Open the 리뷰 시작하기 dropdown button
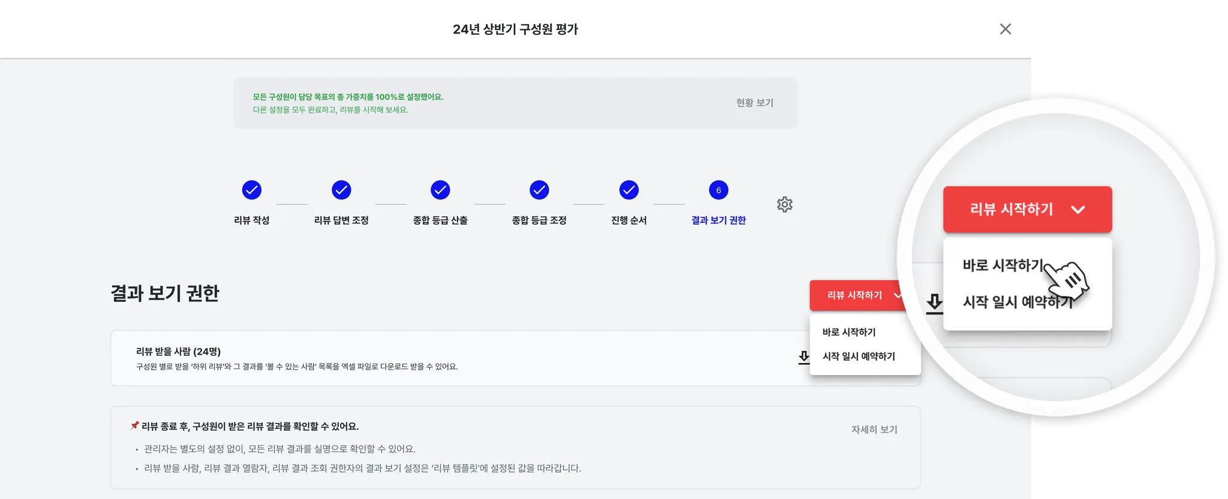The width and height of the screenshot is (1228, 499). [x=856, y=295]
